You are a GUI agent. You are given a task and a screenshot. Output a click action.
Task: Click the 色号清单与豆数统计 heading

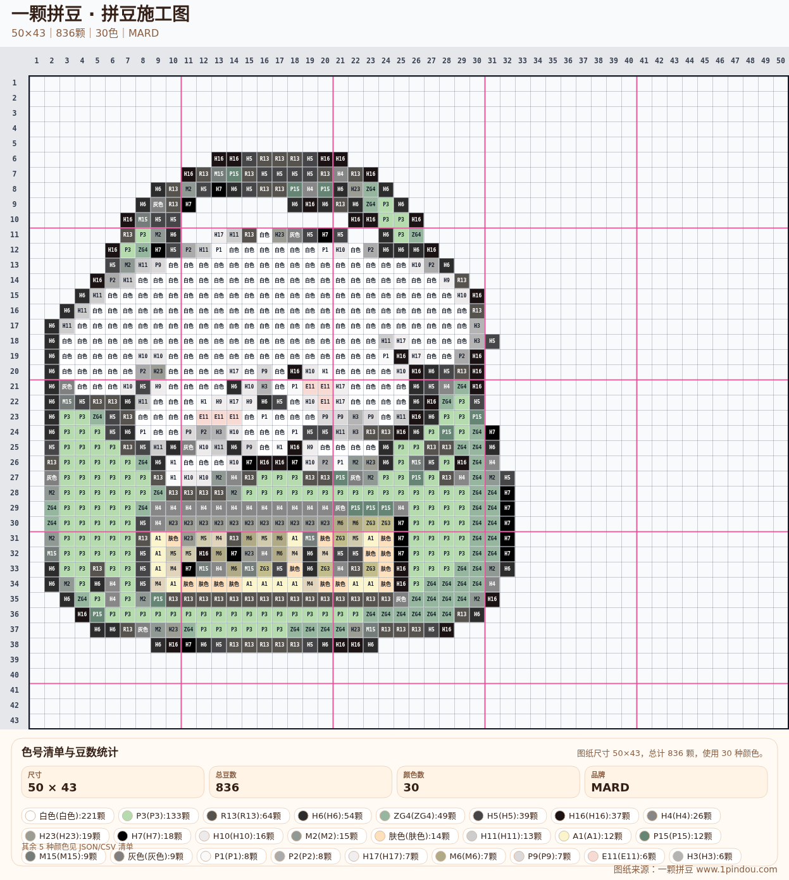[70, 752]
